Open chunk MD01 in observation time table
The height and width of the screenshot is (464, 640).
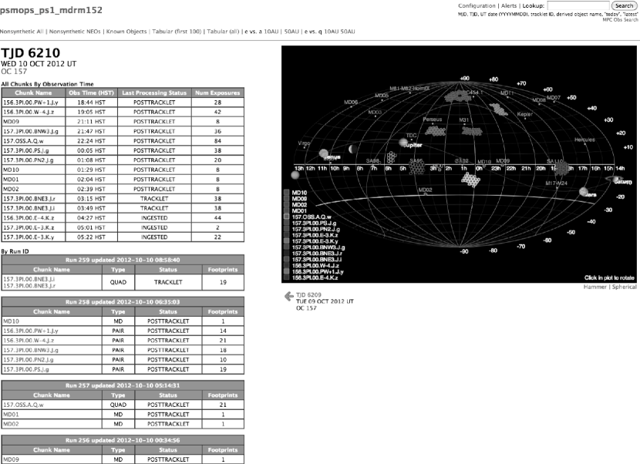11,180
